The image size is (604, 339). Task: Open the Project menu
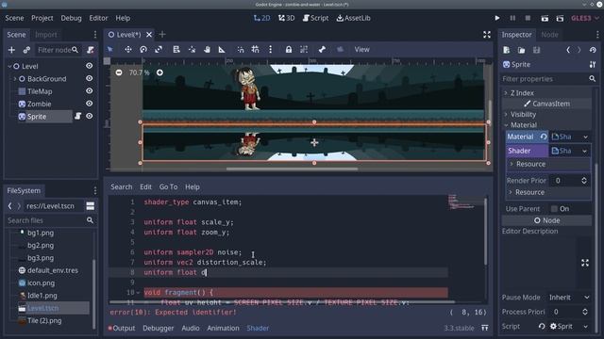(x=42, y=18)
